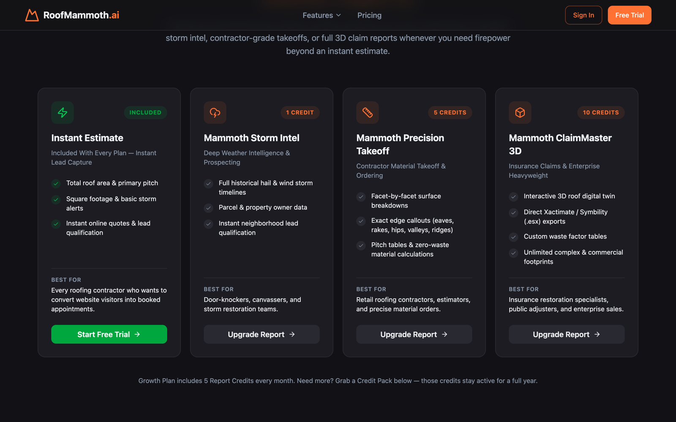Click checkmark beside Interactive 3D roof digital twin
The height and width of the screenshot is (422, 676).
coord(514,197)
